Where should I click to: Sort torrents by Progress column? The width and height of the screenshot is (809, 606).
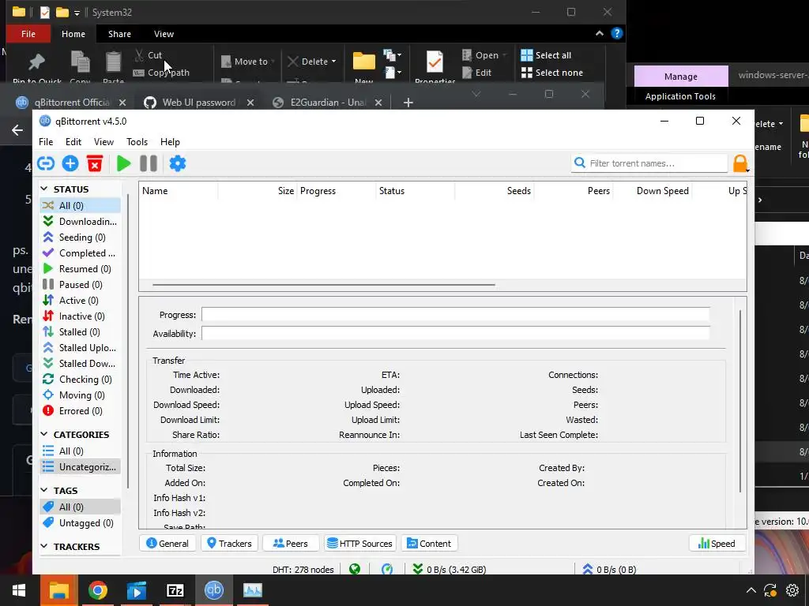coord(337,191)
